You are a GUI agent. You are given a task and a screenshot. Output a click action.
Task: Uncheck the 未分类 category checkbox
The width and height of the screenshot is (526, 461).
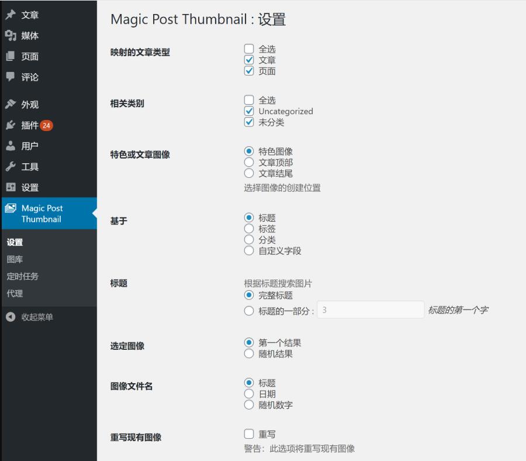[x=249, y=122]
